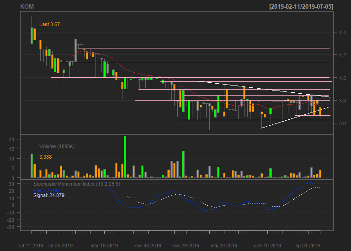The image size is (351, 251).
Task: Click the date range [2019-02-11/2019-07-05] label
Action: (301, 6)
